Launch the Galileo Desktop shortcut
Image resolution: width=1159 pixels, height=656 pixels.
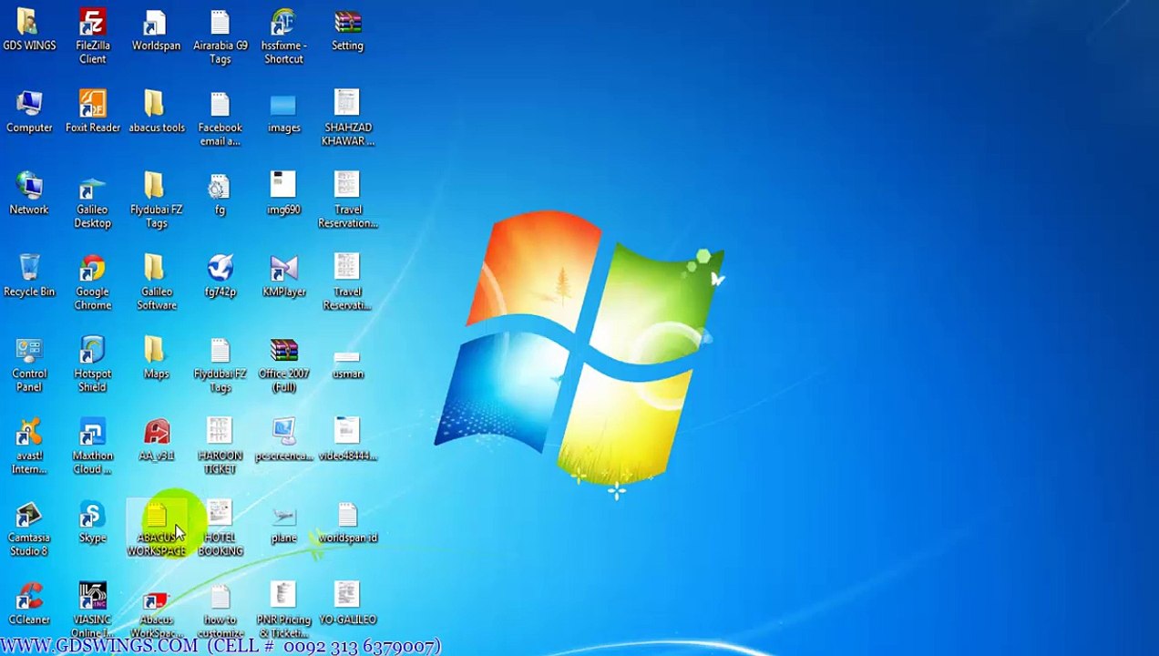pyautogui.click(x=92, y=200)
